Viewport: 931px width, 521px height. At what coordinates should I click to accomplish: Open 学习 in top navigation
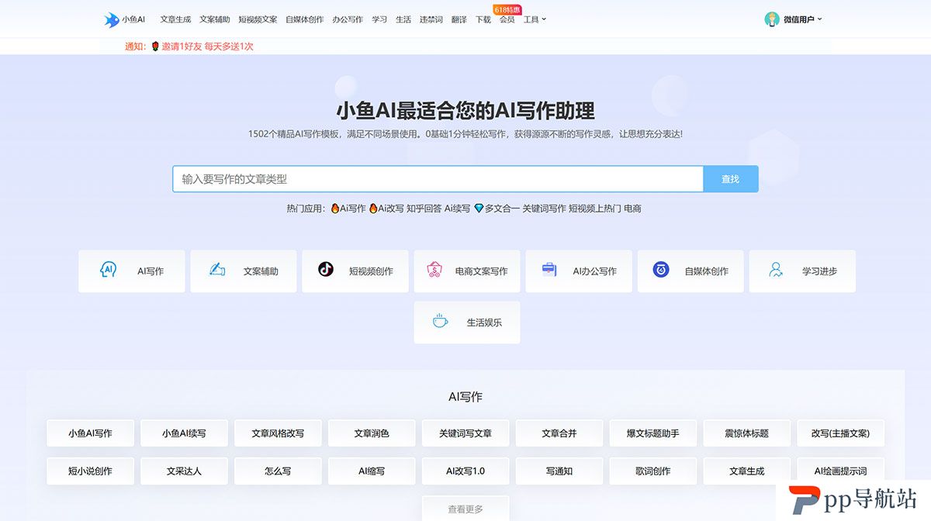click(x=379, y=19)
